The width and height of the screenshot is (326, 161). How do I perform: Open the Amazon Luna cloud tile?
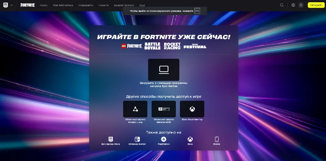click(135, 109)
